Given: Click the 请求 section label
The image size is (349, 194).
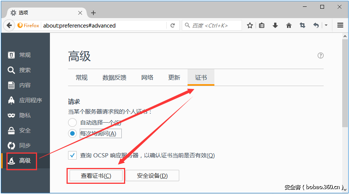Looking at the screenshot, I should point(74,102).
